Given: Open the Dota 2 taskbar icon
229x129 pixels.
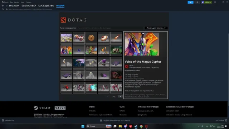Looking at the screenshot, I should 146,126.
